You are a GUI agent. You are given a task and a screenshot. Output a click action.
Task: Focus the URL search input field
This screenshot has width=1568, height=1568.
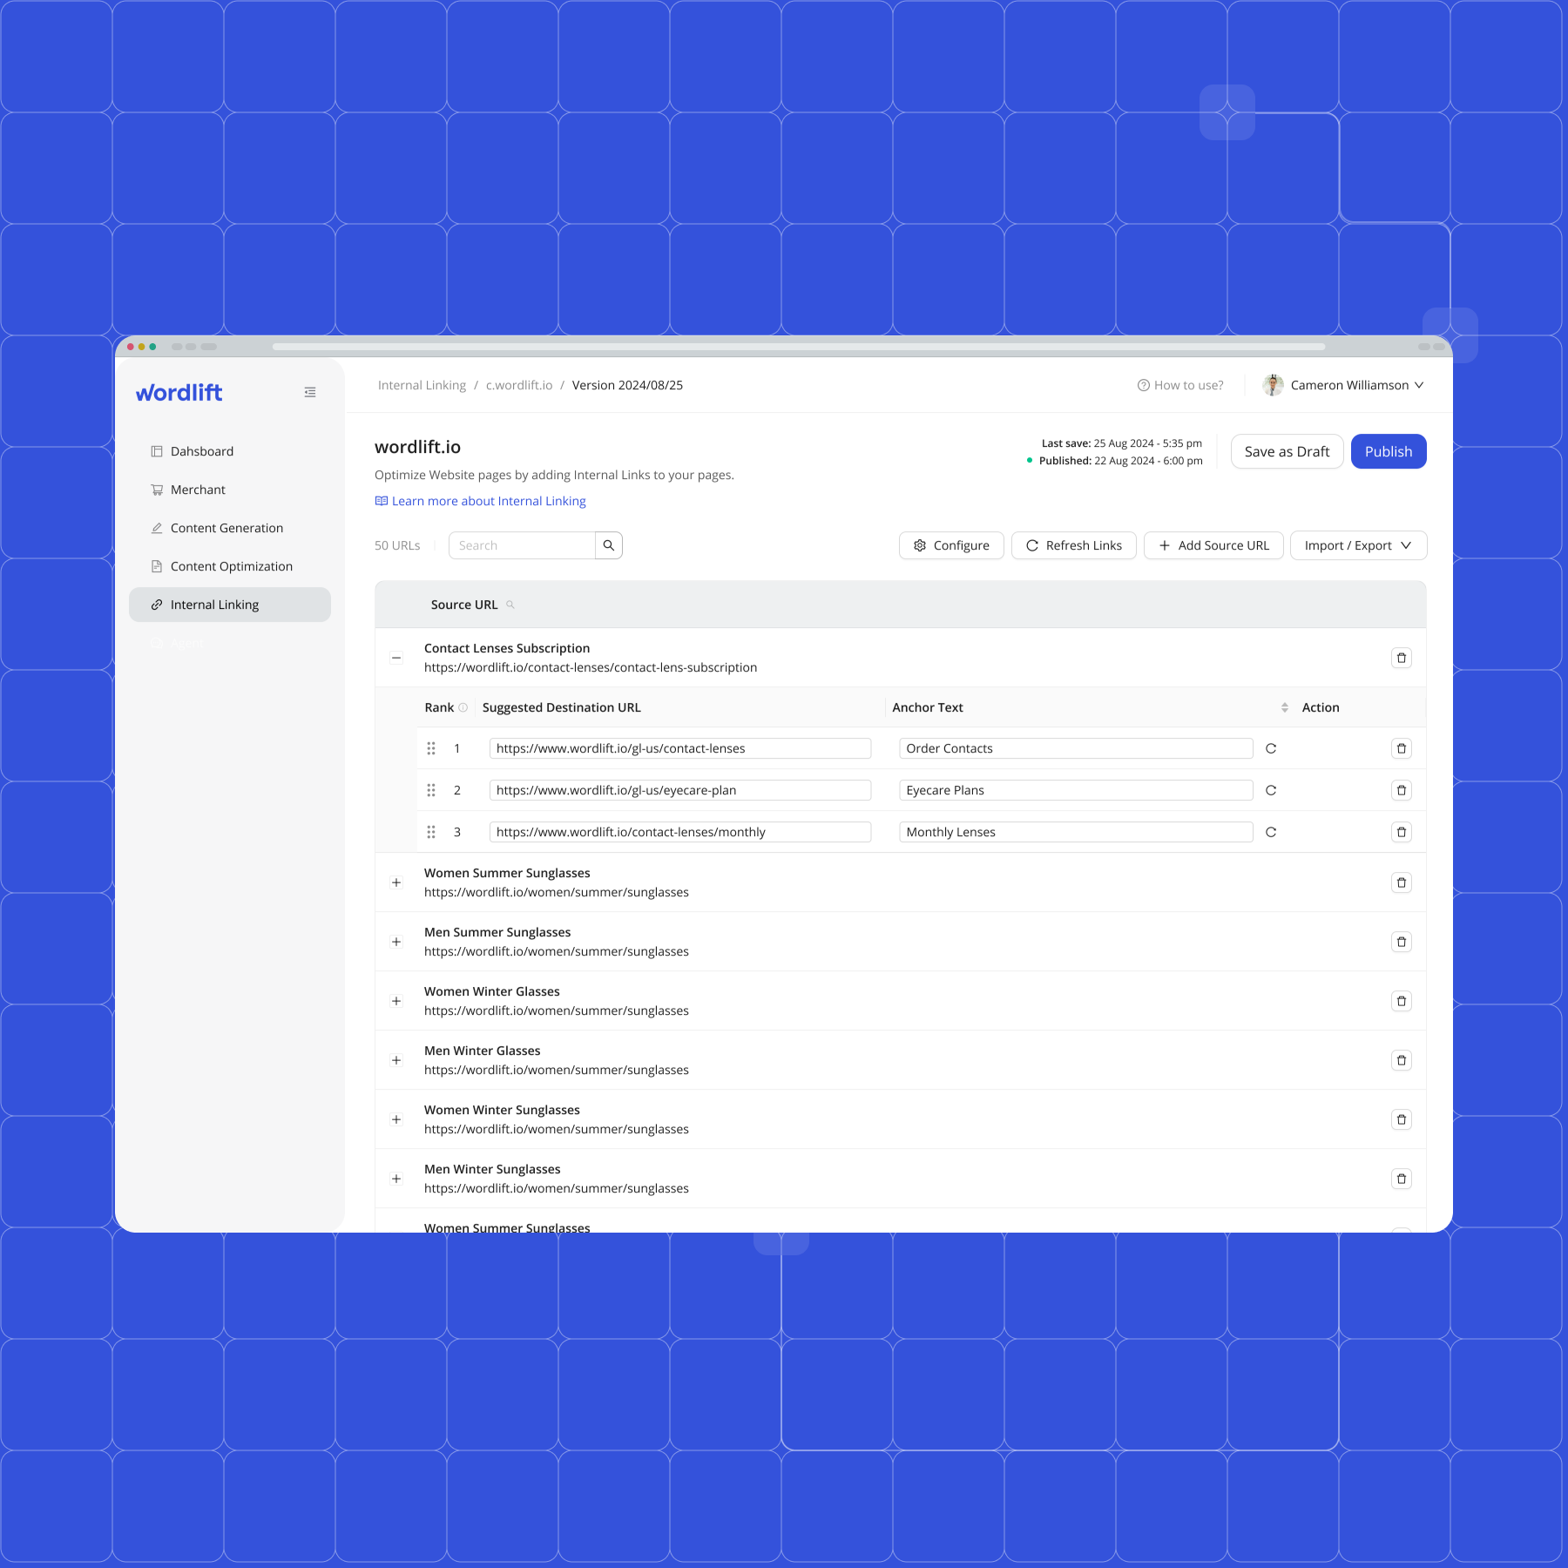click(522, 545)
